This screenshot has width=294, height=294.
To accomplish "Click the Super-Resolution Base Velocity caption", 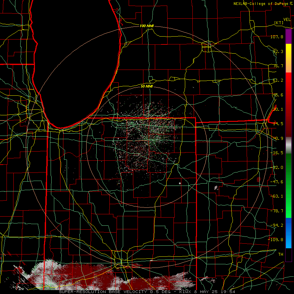I will pyautogui.click(x=147, y=292).
